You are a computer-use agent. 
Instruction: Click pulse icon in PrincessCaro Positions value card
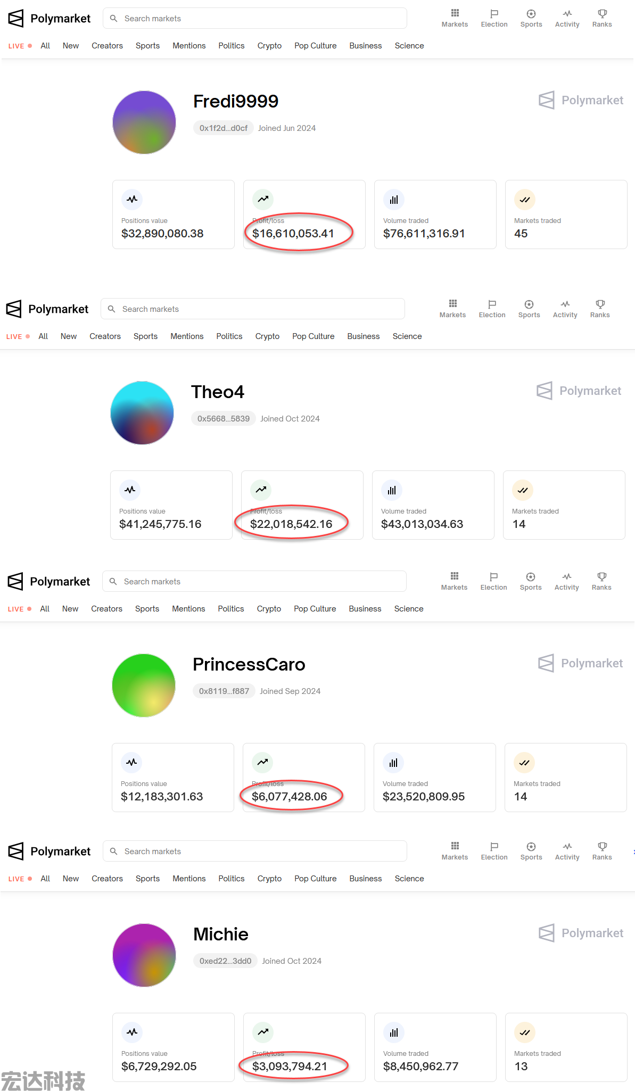[x=131, y=763]
